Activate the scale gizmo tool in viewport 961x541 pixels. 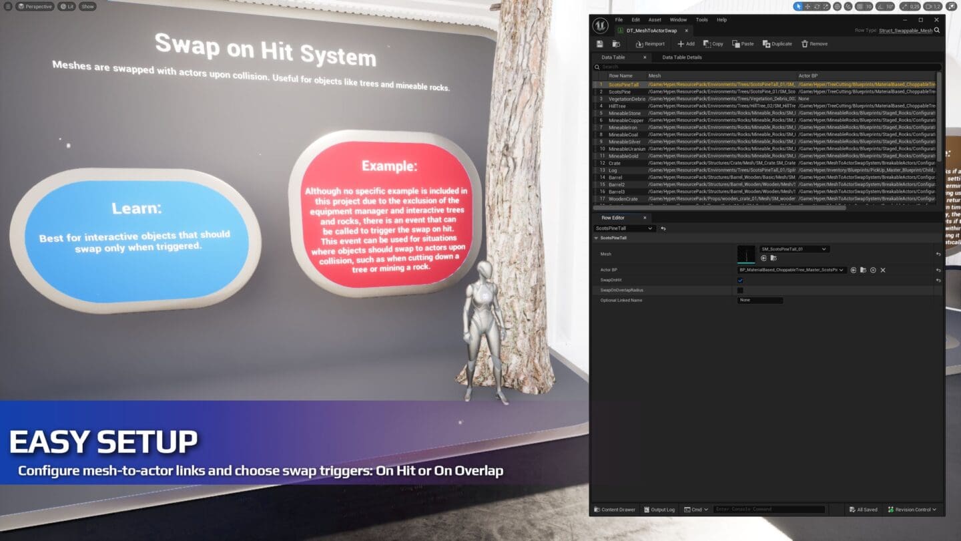click(826, 6)
